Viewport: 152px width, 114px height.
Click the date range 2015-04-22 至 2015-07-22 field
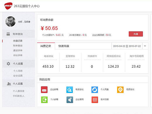click(x=127, y=46)
